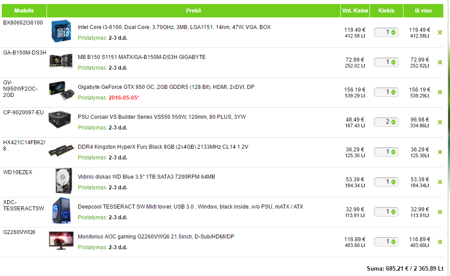Viewport: 450px width, 276px height.
Task: Click the 96.98 € line total
Action: [x=420, y=120]
